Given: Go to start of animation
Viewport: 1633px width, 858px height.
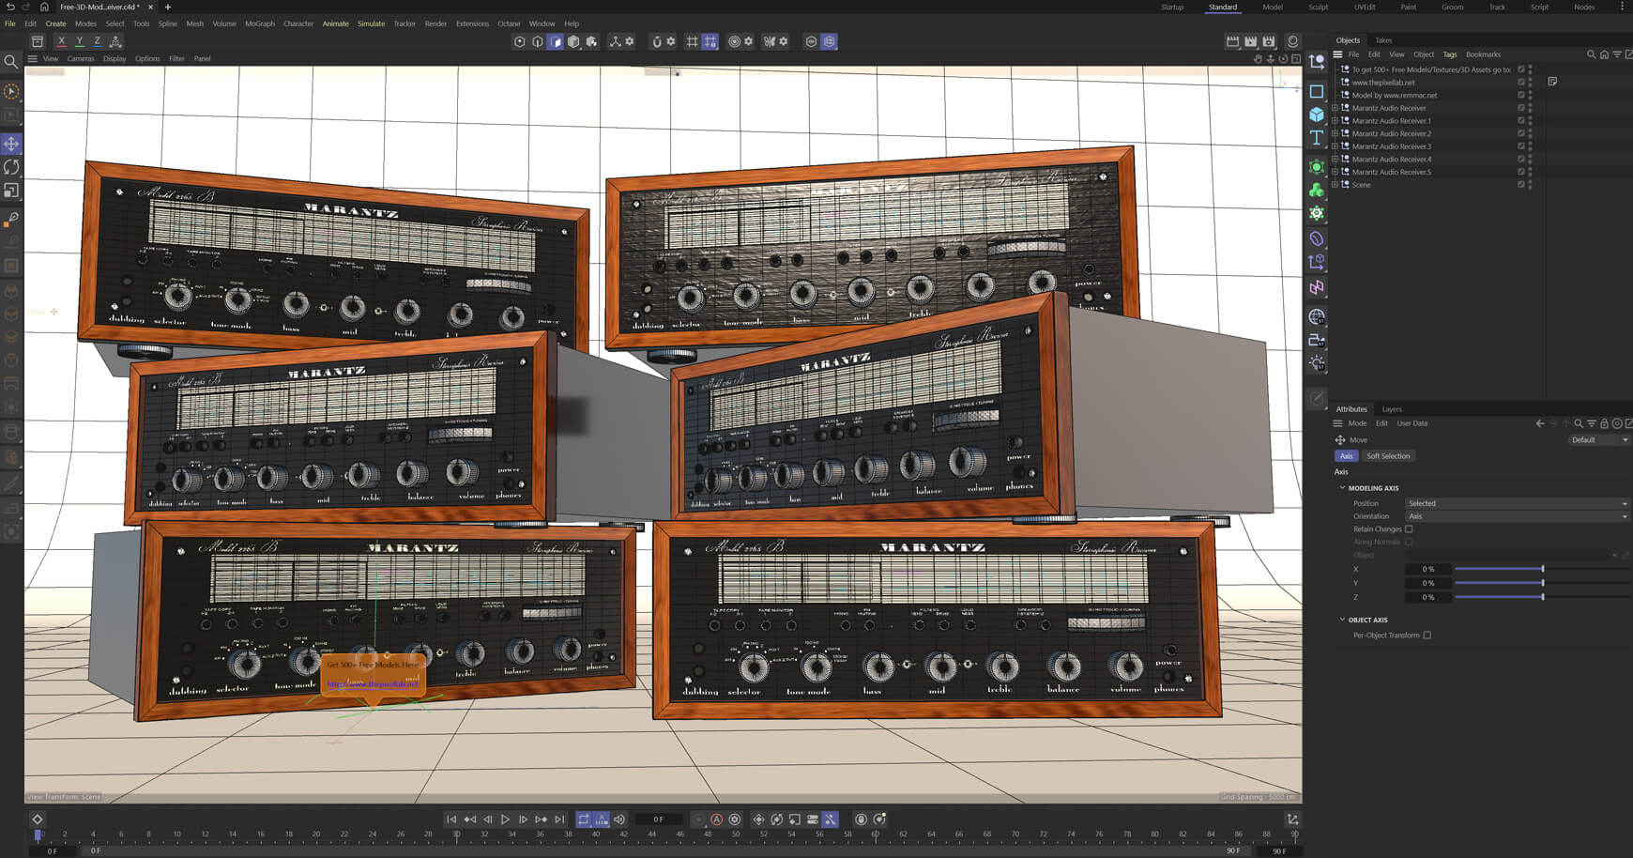Looking at the screenshot, I should (451, 820).
